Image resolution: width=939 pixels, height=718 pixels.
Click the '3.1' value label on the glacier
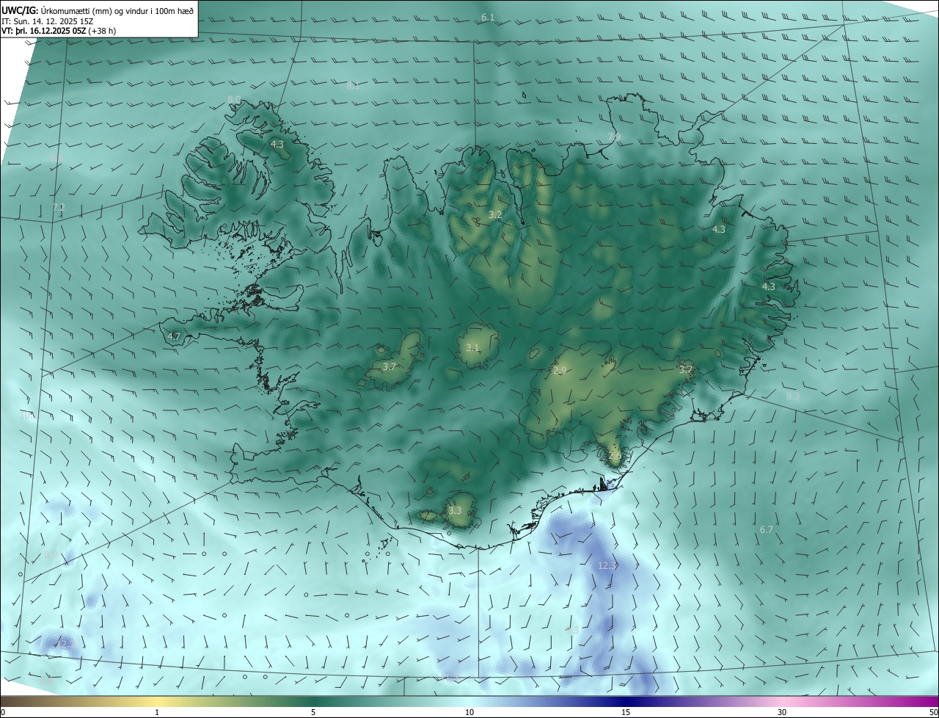tap(472, 348)
